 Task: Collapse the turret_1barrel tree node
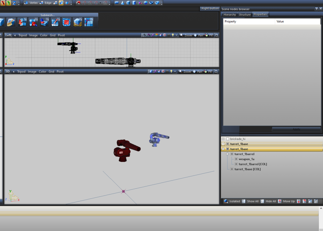[227, 154]
